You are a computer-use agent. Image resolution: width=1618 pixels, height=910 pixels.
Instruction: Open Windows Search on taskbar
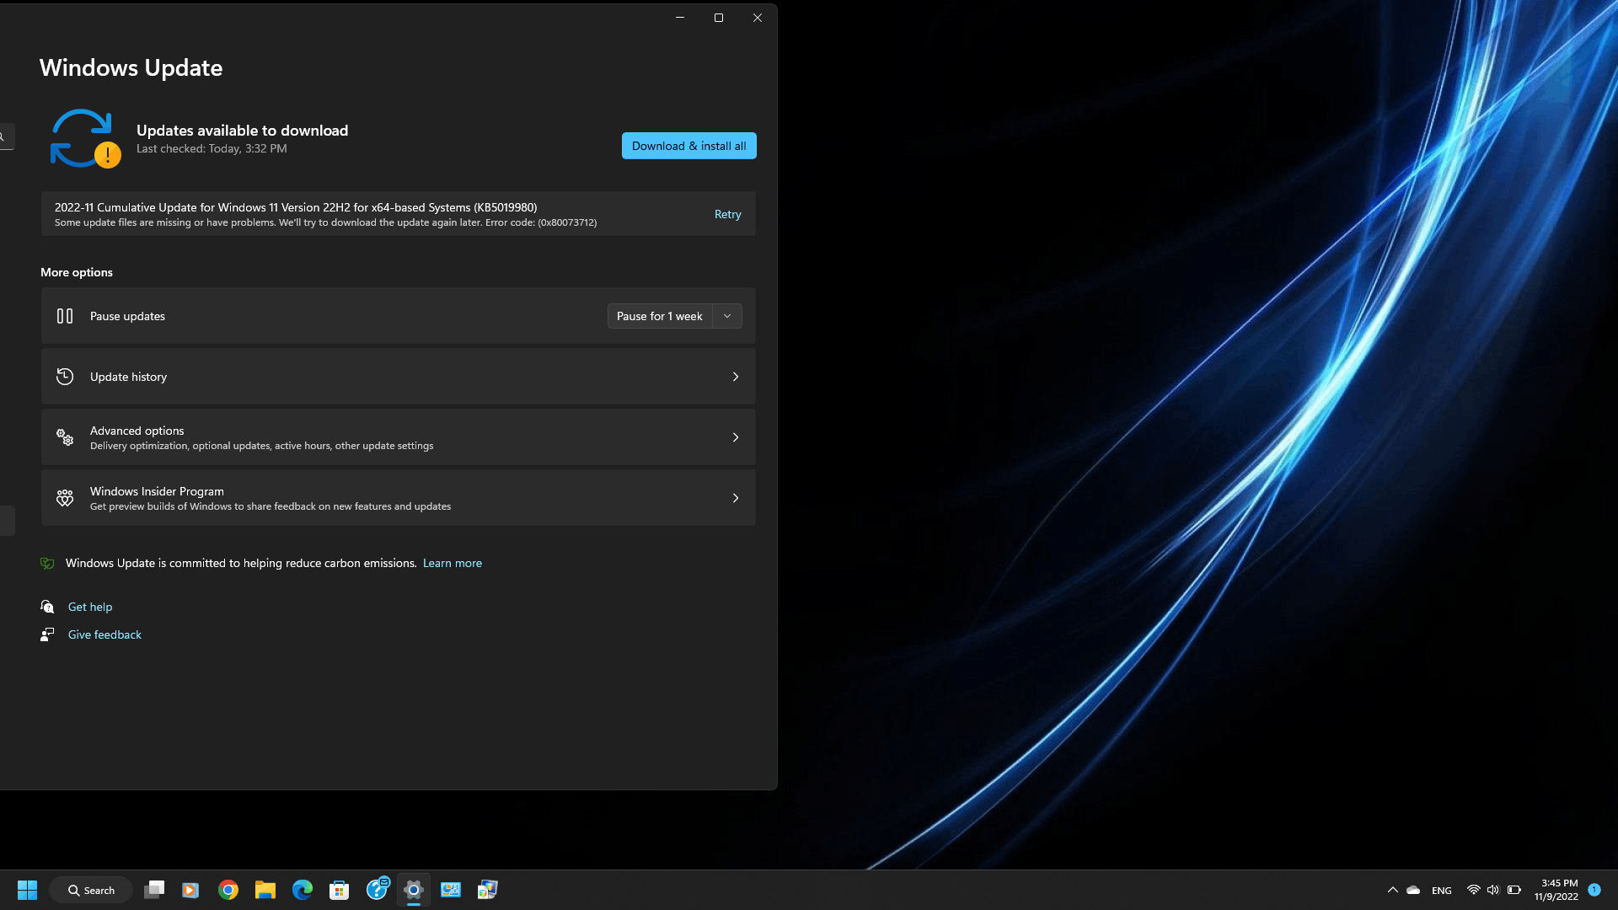point(90,889)
